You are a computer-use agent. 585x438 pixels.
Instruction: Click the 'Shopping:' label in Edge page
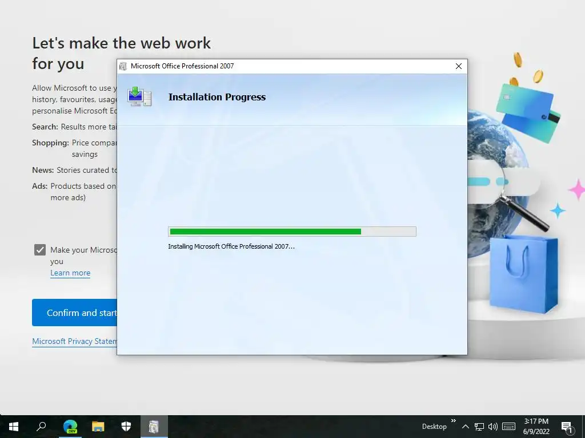click(x=50, y=143)
